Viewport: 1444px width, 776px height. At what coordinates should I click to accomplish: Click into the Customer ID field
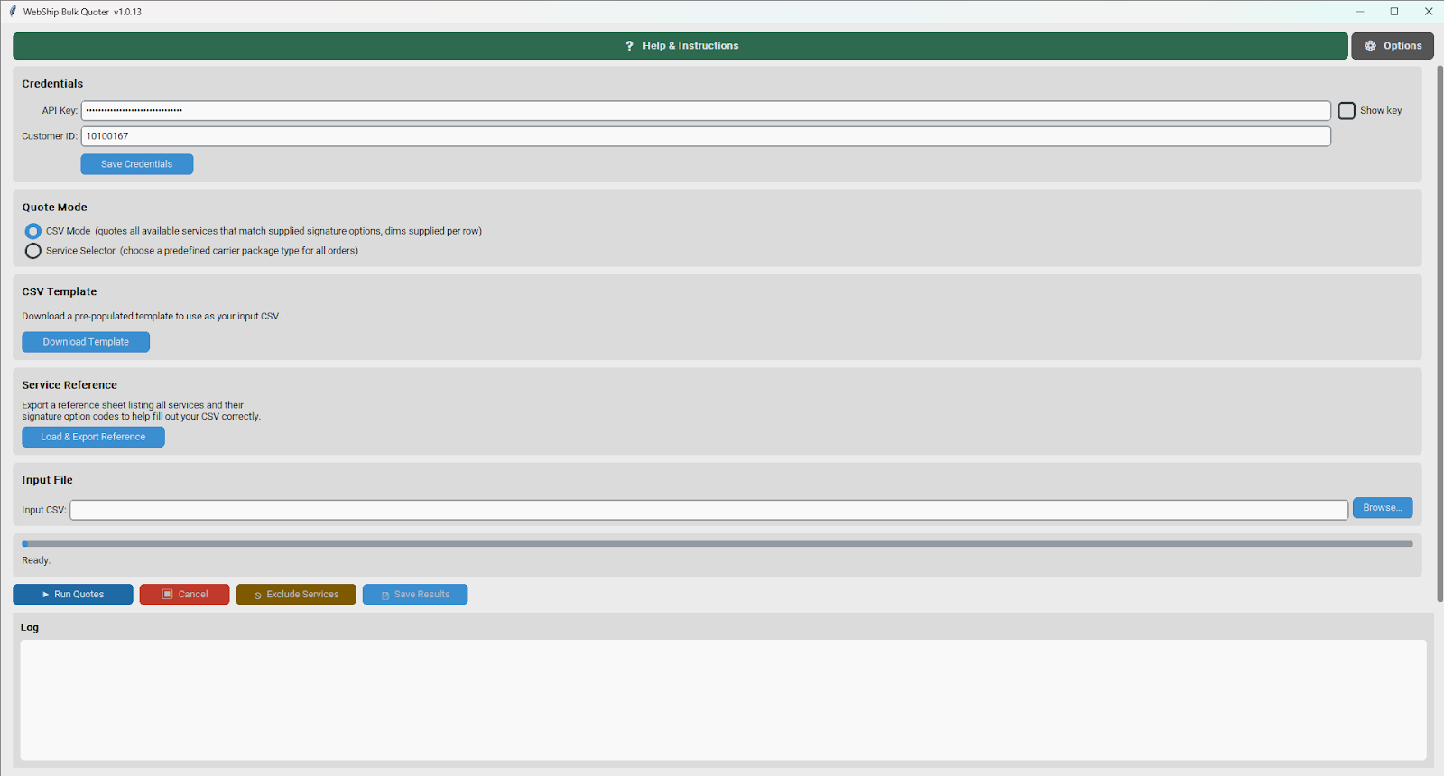[705, 136]
